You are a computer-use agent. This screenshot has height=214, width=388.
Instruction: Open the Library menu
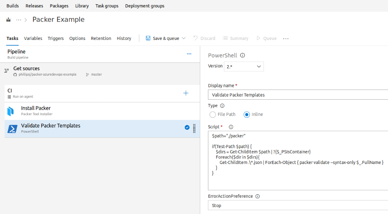click(82, 6)
